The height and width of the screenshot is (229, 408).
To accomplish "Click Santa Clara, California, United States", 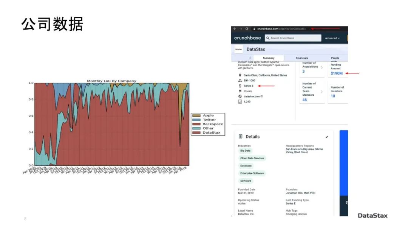I will point(266,75).
